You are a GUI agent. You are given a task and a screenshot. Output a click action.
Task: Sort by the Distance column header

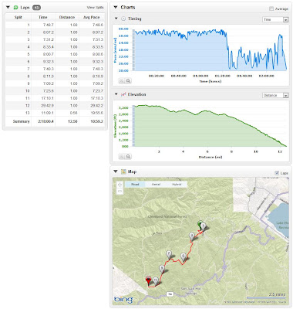click(x=67, y=17)
